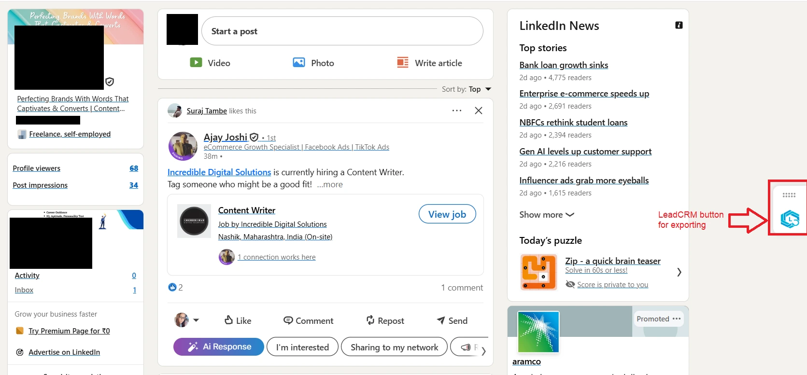Open NBFCs rethink student loans story
The image size is (807, 375).
(573, 123)
